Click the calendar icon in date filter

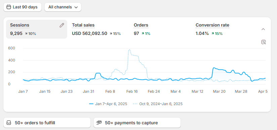coord(9,7)
